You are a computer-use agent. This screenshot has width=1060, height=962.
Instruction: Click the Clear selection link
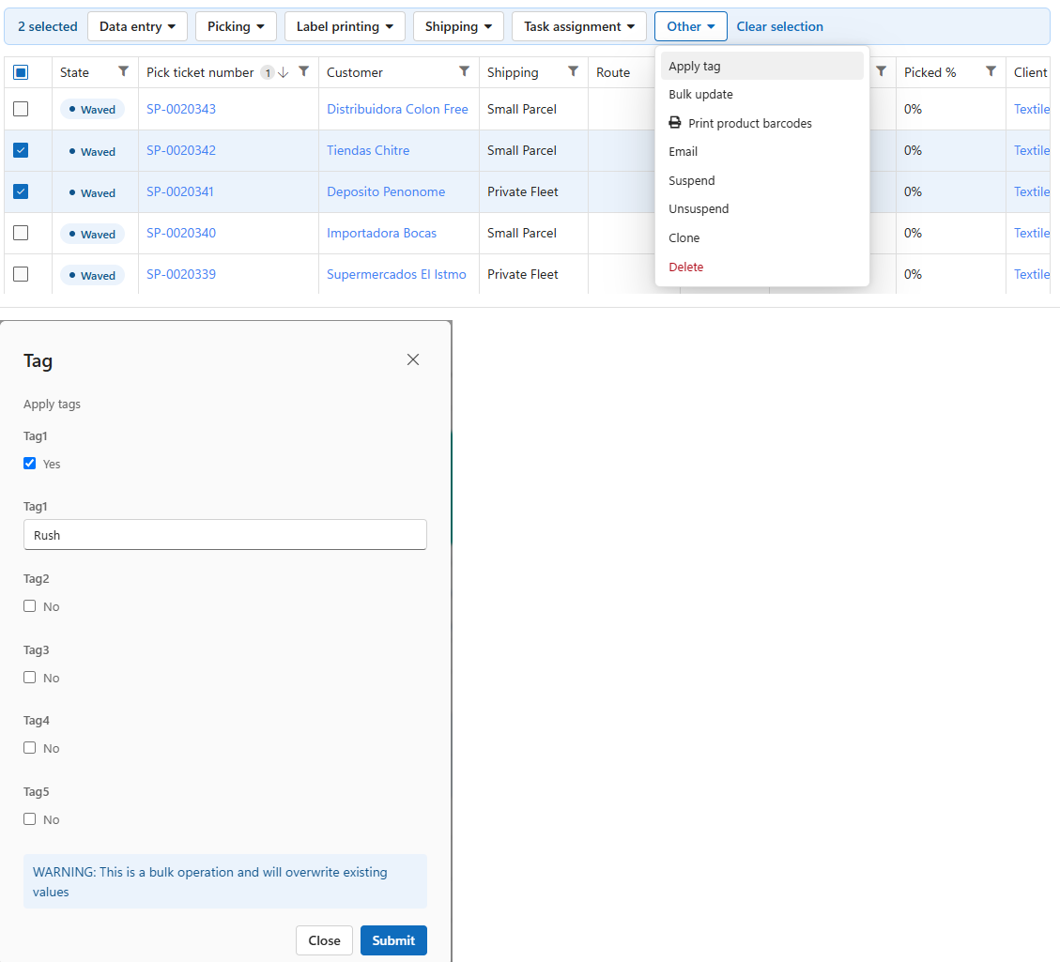click(x=779, y=26)
